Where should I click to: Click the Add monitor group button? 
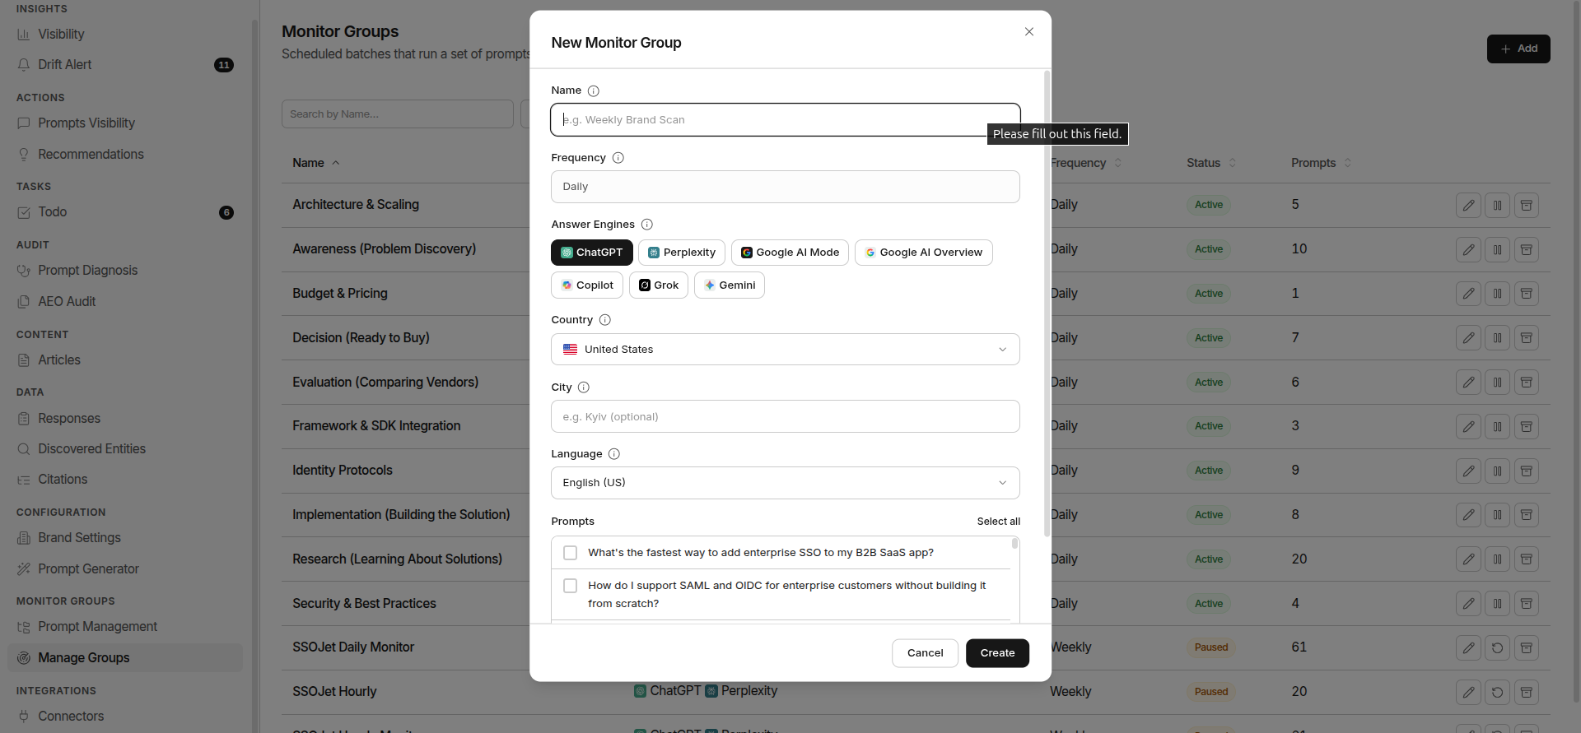point(1518,49)
